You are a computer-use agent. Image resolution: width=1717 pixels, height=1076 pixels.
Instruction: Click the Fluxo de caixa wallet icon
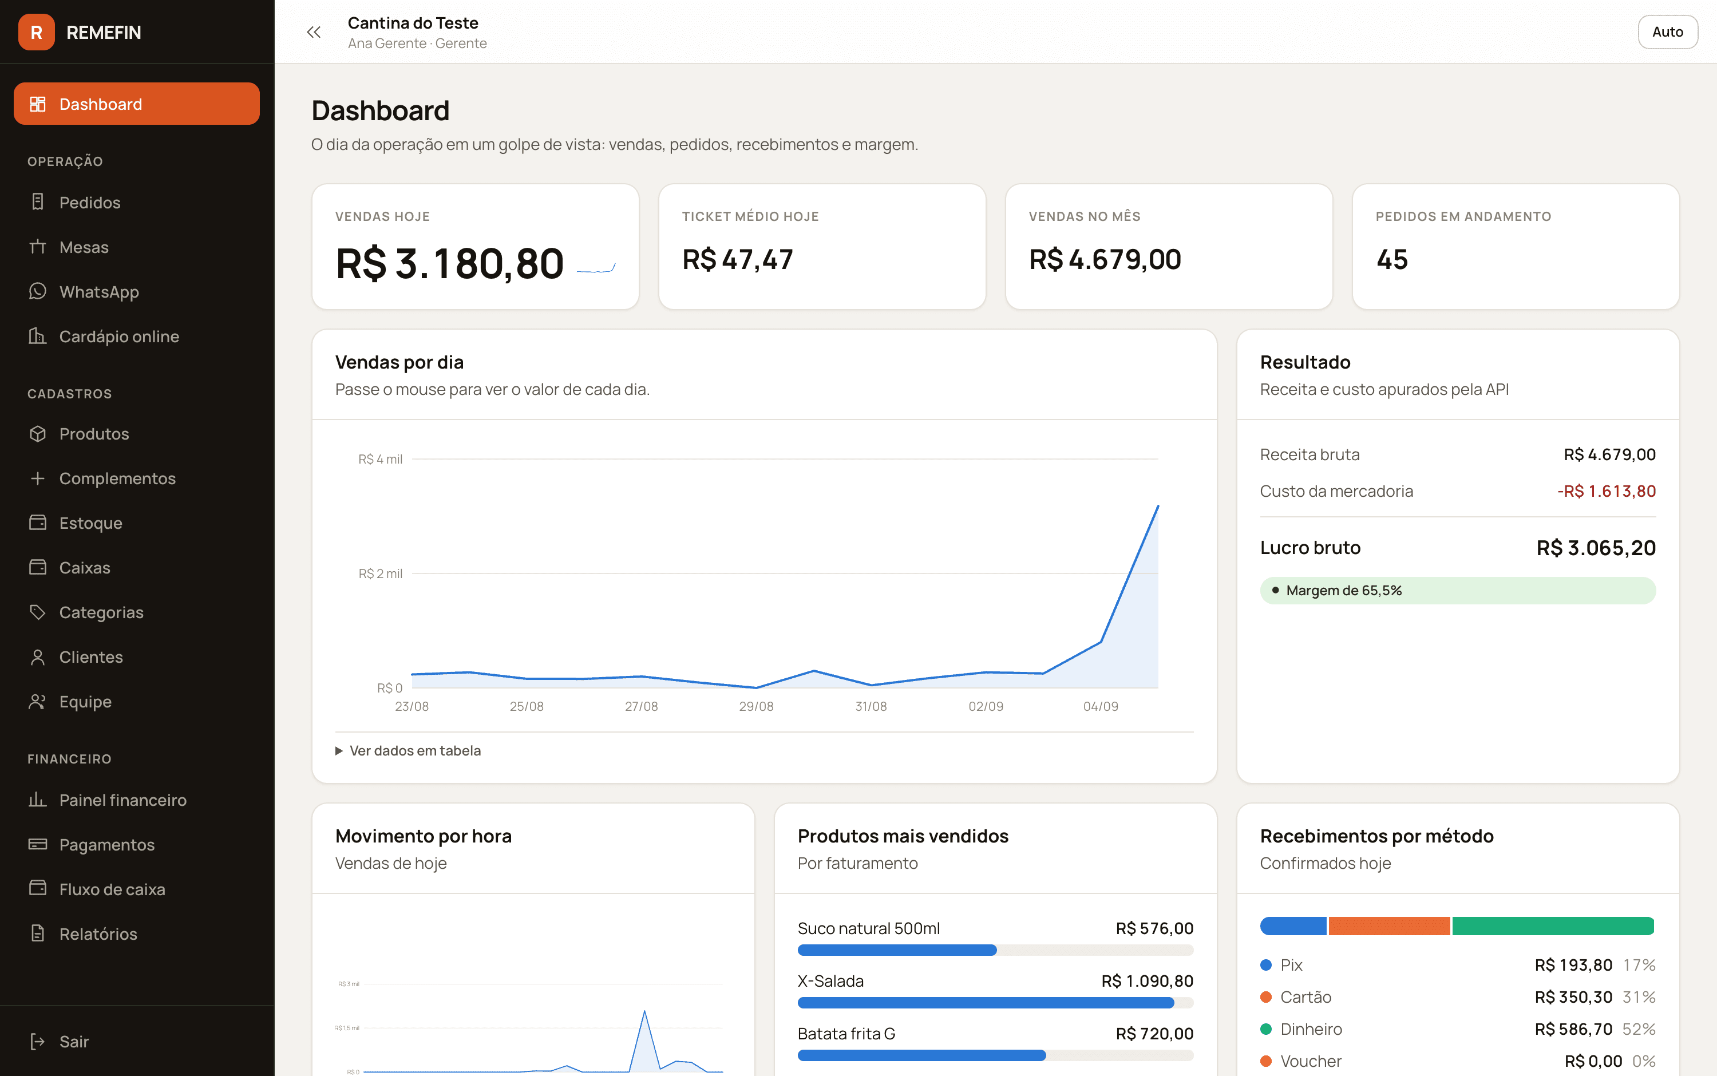click(x=38, y=889)
